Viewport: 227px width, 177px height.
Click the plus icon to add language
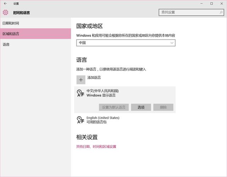pyautogui.click(x=81, y=80)
